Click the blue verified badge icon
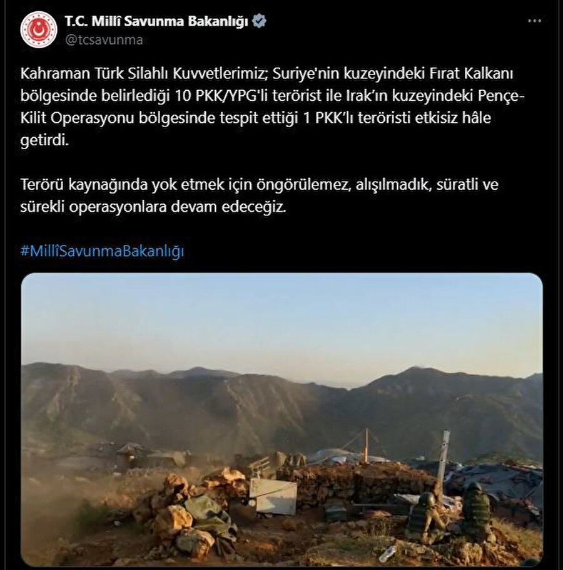 coord(259,21)
